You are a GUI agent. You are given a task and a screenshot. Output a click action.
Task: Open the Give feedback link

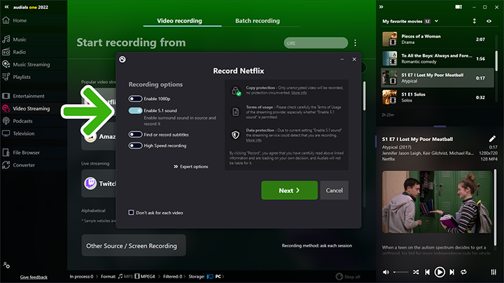coord(34,277)
